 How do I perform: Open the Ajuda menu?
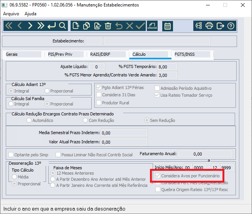coord(30,14)
